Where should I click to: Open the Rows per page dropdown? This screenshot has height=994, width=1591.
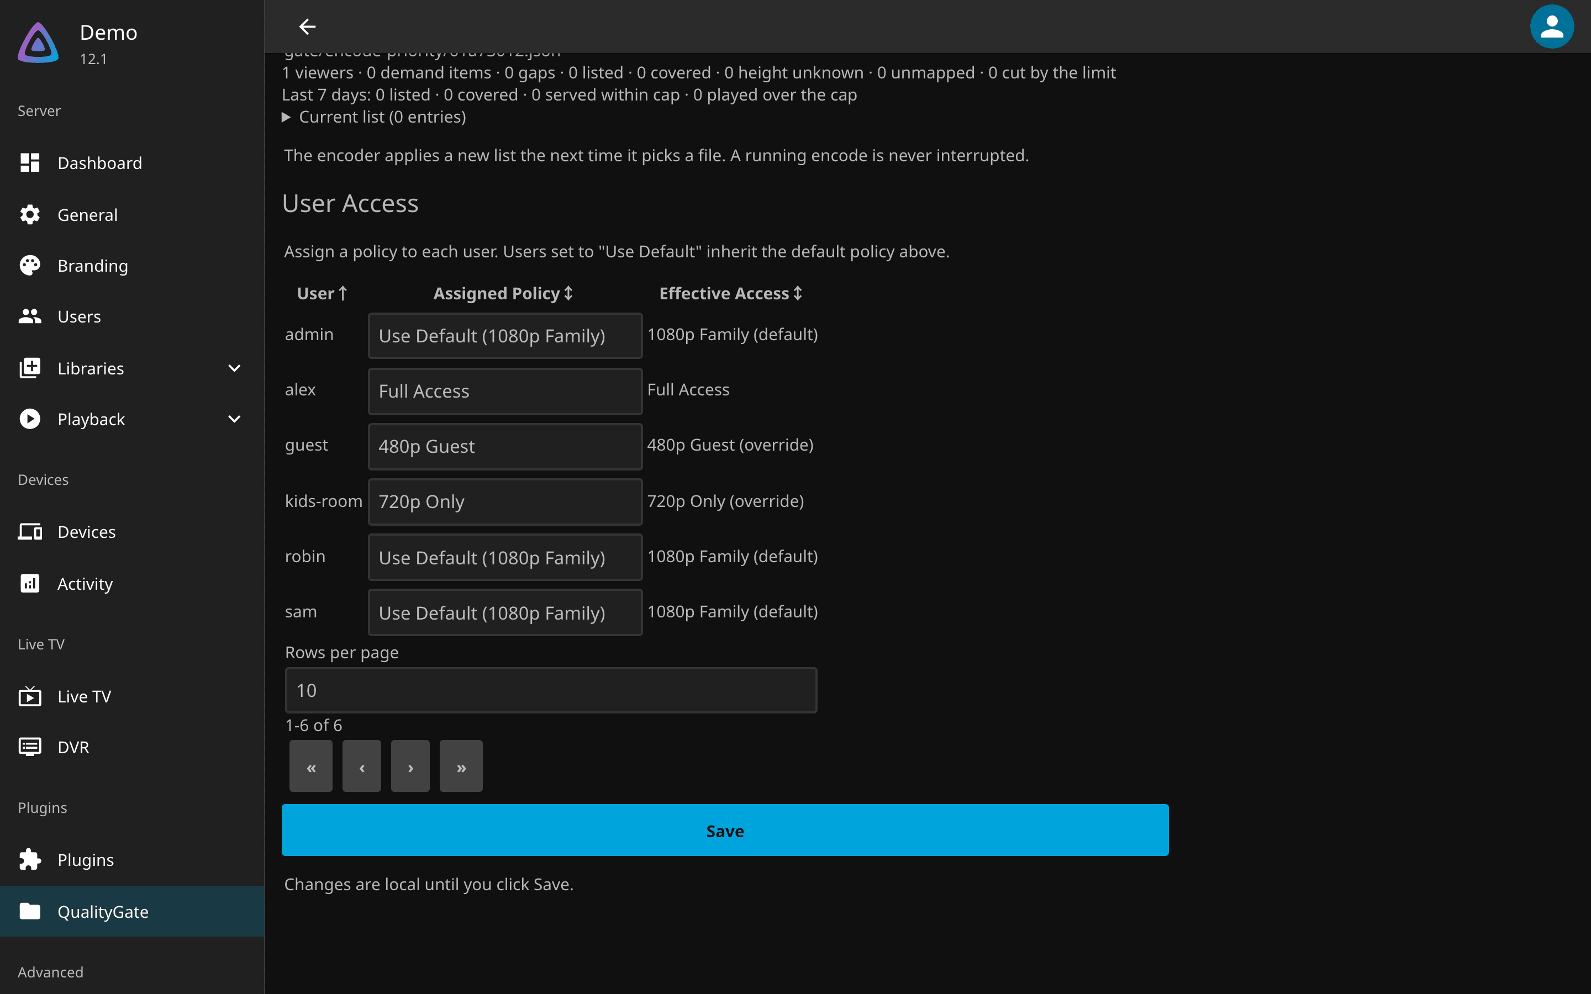coord(551,690)
